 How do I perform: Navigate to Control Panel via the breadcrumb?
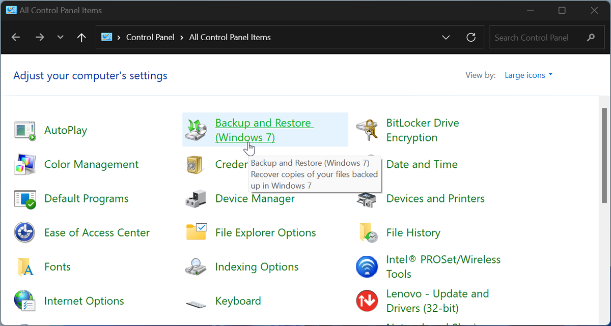tap(150, 37)
